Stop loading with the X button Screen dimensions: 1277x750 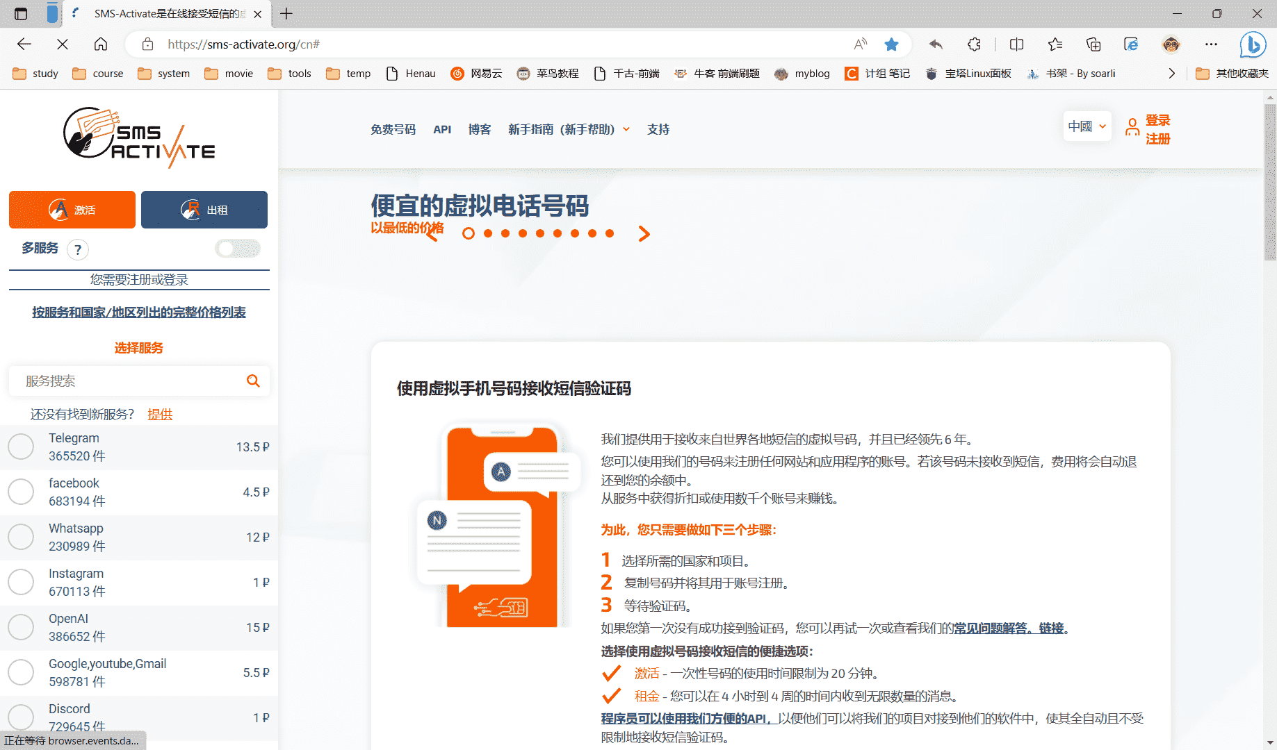(x=63, y=44)
